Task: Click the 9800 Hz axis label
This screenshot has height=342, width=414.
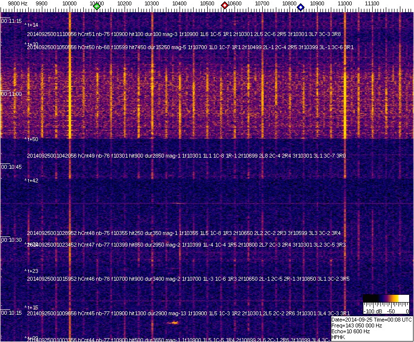Action: [x=11, y=3]
